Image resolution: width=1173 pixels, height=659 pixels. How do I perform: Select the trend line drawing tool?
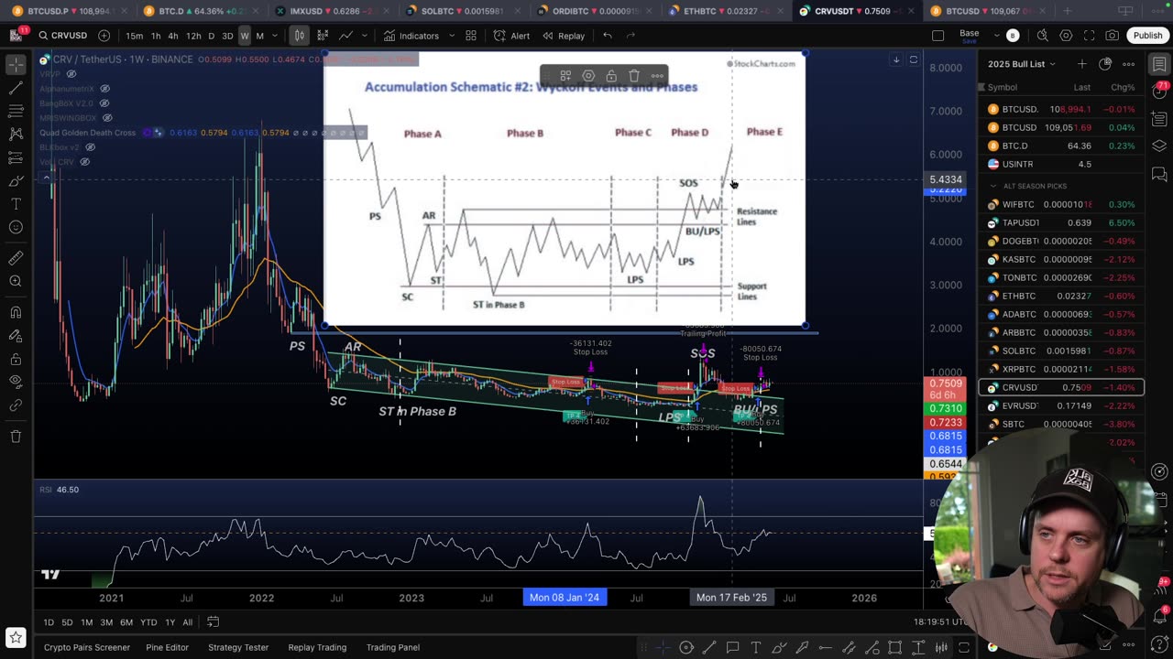[x=16, y=88]
